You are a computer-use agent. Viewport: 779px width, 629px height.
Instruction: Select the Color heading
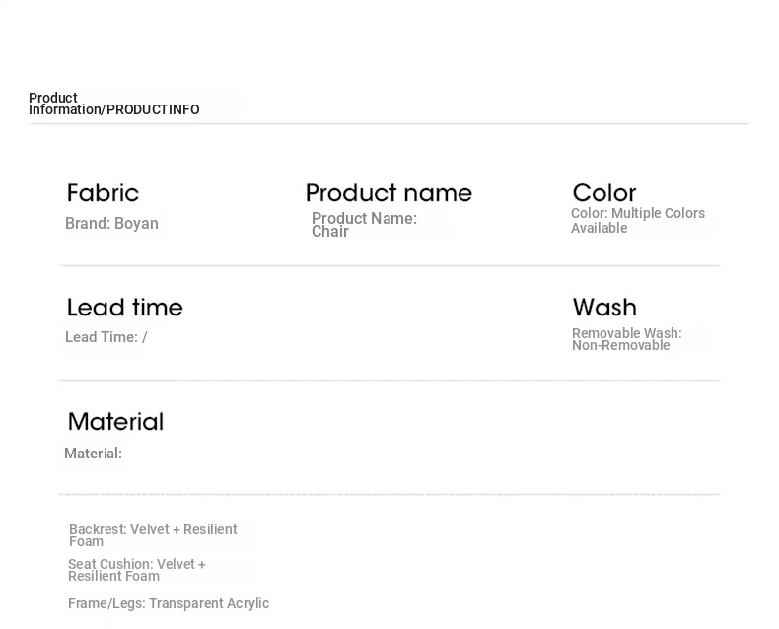604,193
